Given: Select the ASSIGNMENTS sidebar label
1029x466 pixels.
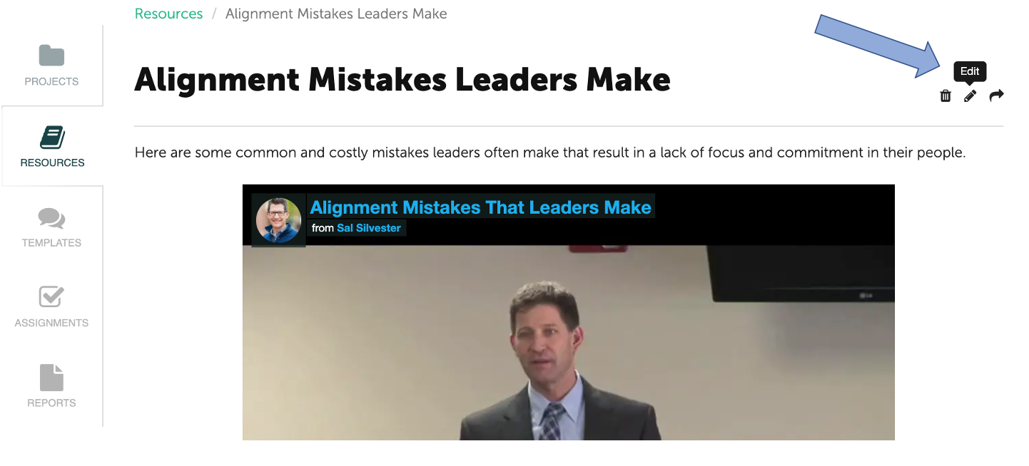Looking at the screenshot, I should coord(51,323).
